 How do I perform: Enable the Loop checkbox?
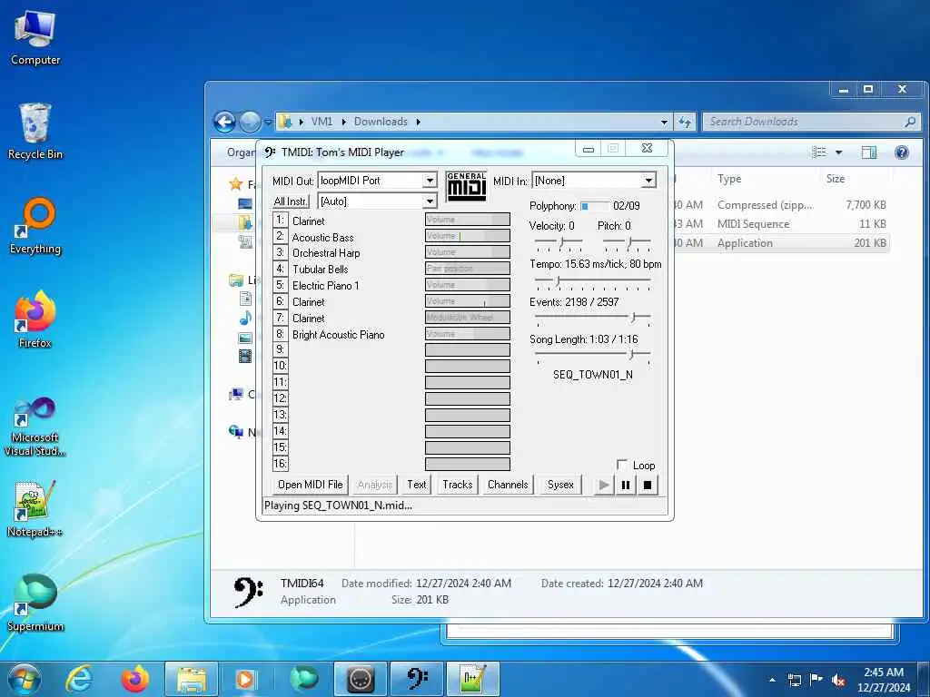pyautogui.click(x=622, y=465)
